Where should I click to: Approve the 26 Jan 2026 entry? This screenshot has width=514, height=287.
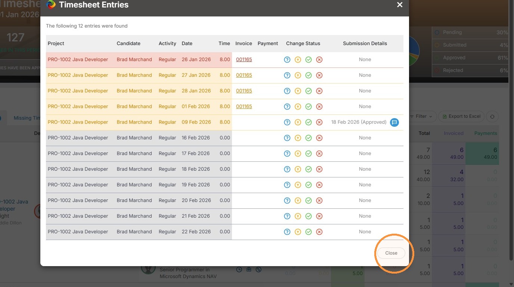(x=309, y=60)
